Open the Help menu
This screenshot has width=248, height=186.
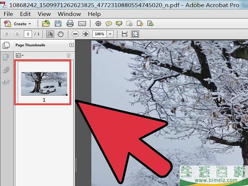pos(94,14)
